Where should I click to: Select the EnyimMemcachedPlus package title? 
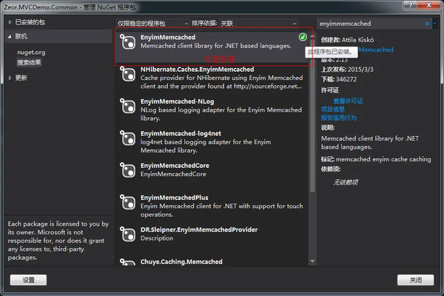(174, 198)
